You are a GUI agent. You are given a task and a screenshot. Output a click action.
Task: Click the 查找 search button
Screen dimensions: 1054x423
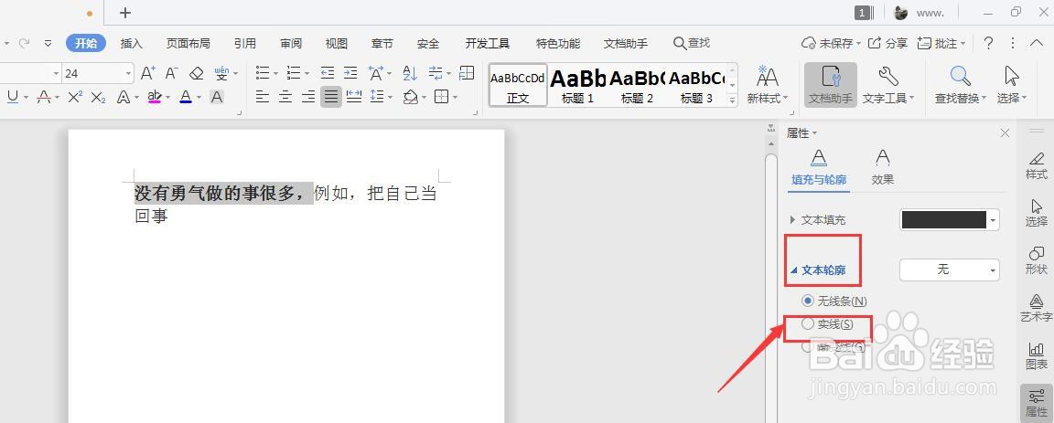click(x=692, y=44)
